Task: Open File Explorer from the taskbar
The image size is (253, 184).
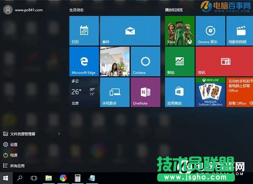Action: (x=48, y=178)
